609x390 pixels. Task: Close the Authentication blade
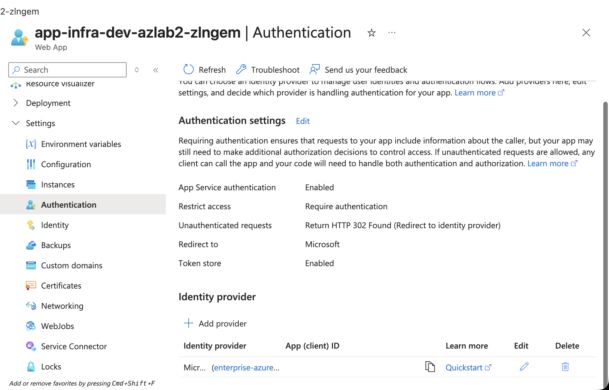coord(586,33)
